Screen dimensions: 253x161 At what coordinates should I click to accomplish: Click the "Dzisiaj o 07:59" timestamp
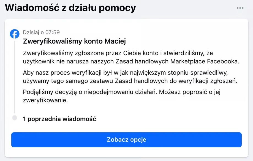tap(41, 32)
